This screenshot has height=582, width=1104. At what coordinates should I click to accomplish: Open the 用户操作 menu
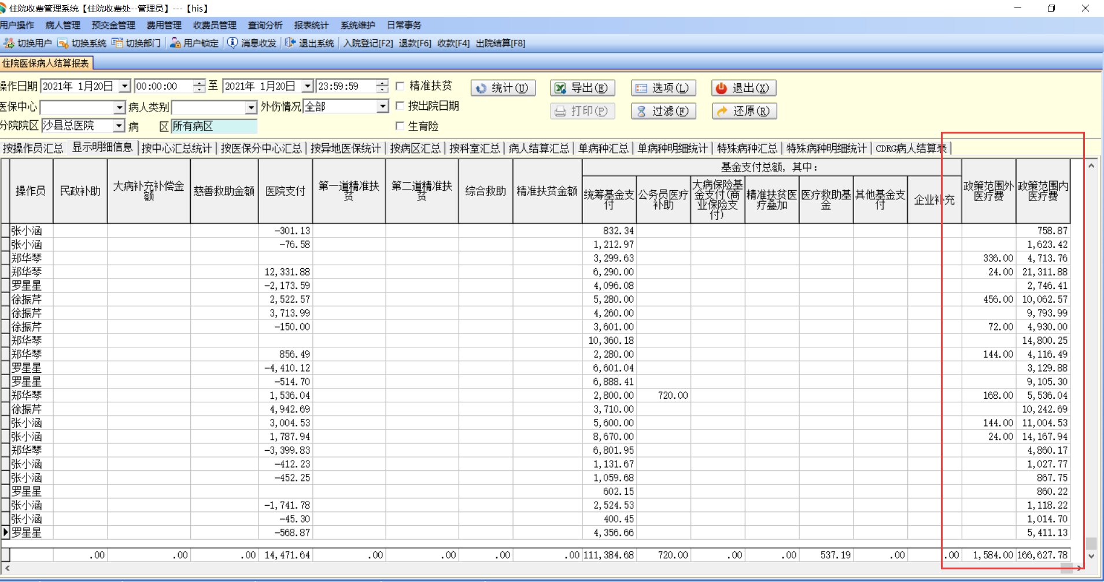[17, 25]
